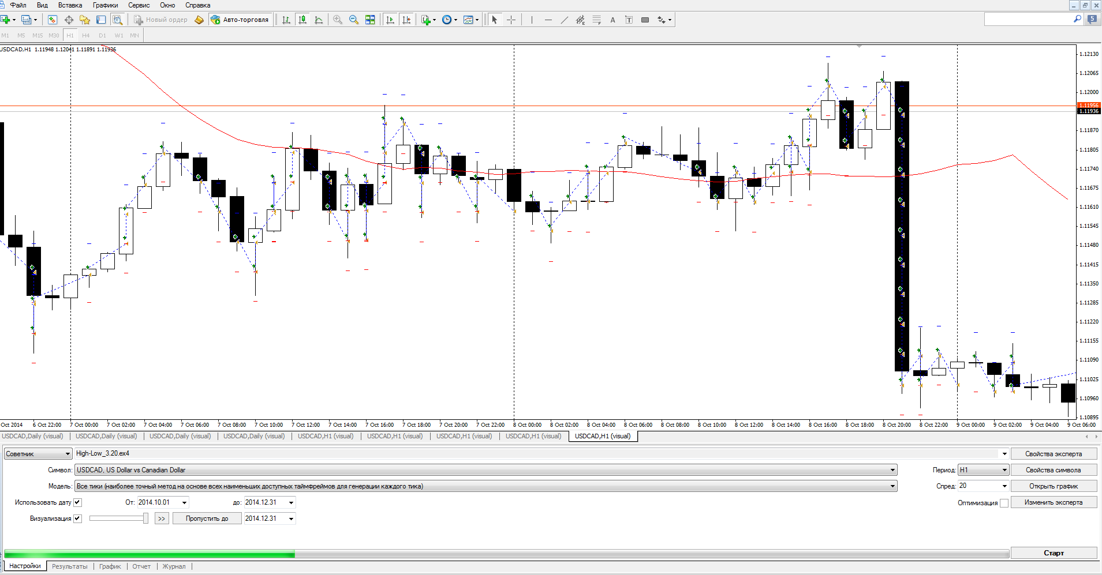The image size is (1102, 575).
Task: Select the cursor arrow tool
Action: [495, 20]
